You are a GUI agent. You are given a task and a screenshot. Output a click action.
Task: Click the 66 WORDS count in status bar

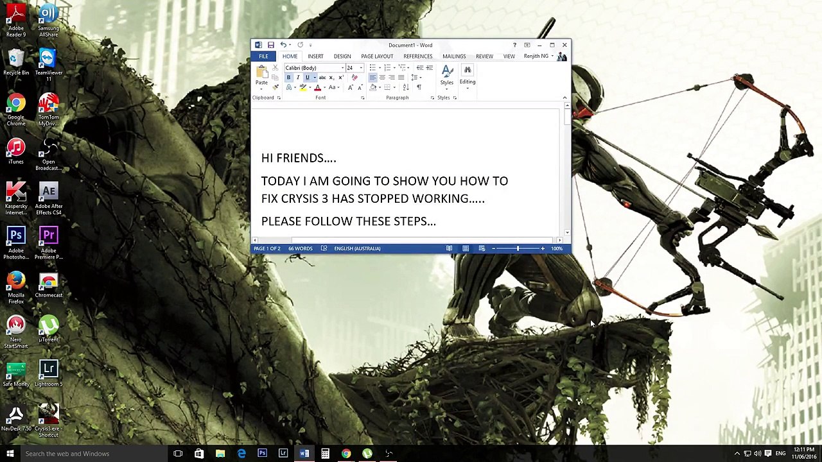point(301,248)
